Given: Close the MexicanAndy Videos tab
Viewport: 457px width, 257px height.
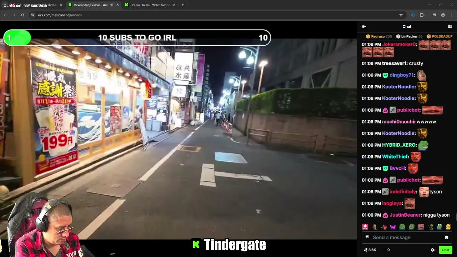Looking at the screenshot, I should (117, 5).
